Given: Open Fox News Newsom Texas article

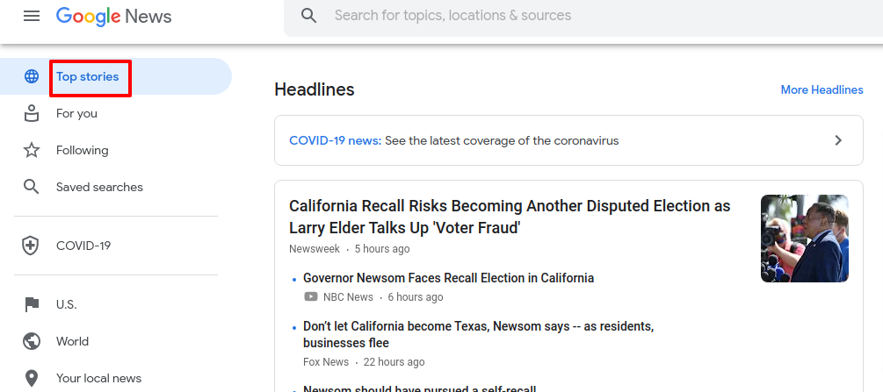Looking at the screenshot, I should [x=478, y=335].
